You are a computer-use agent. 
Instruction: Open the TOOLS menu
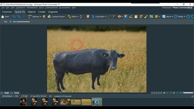pyautogui.click(x=41, y=8)
